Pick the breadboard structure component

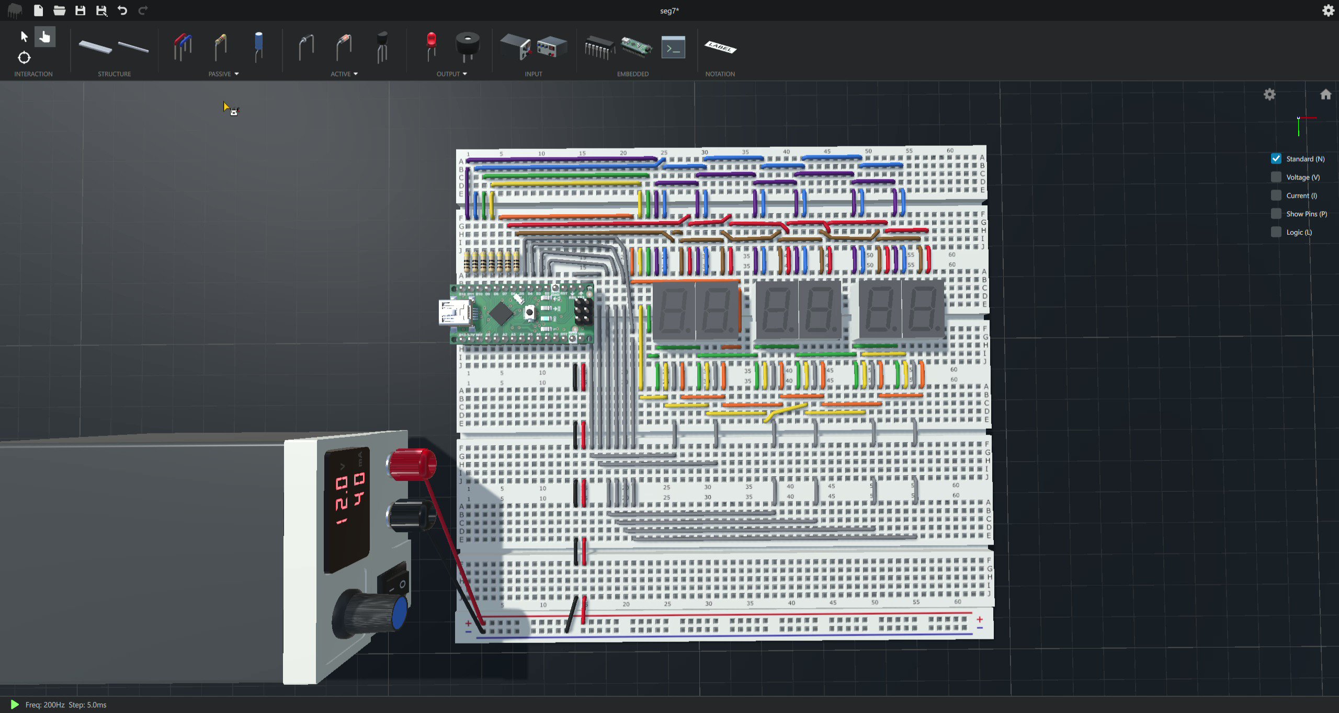point(95,48)
